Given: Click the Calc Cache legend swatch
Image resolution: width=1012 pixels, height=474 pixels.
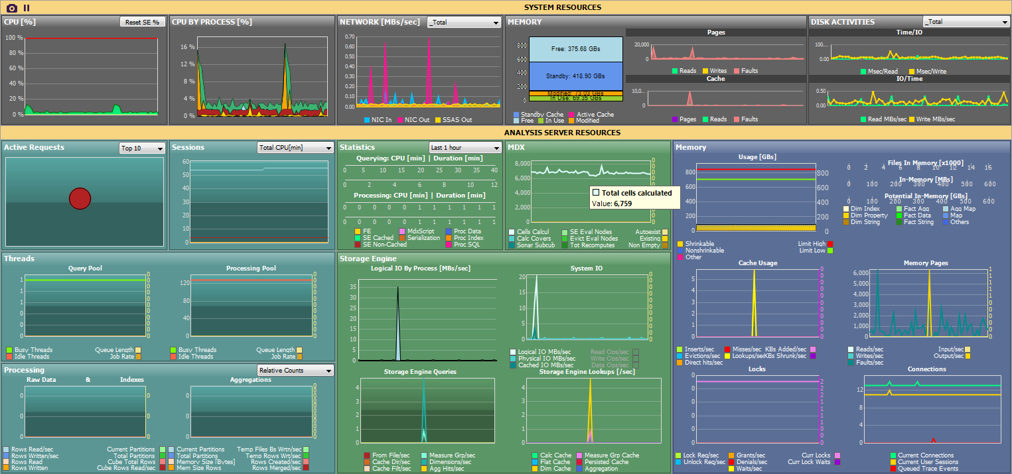Looking at the screenshot, I should (x=535, y=455).
